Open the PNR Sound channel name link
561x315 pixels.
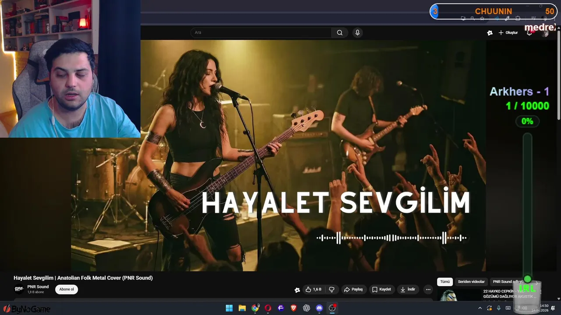pos(38,287)
